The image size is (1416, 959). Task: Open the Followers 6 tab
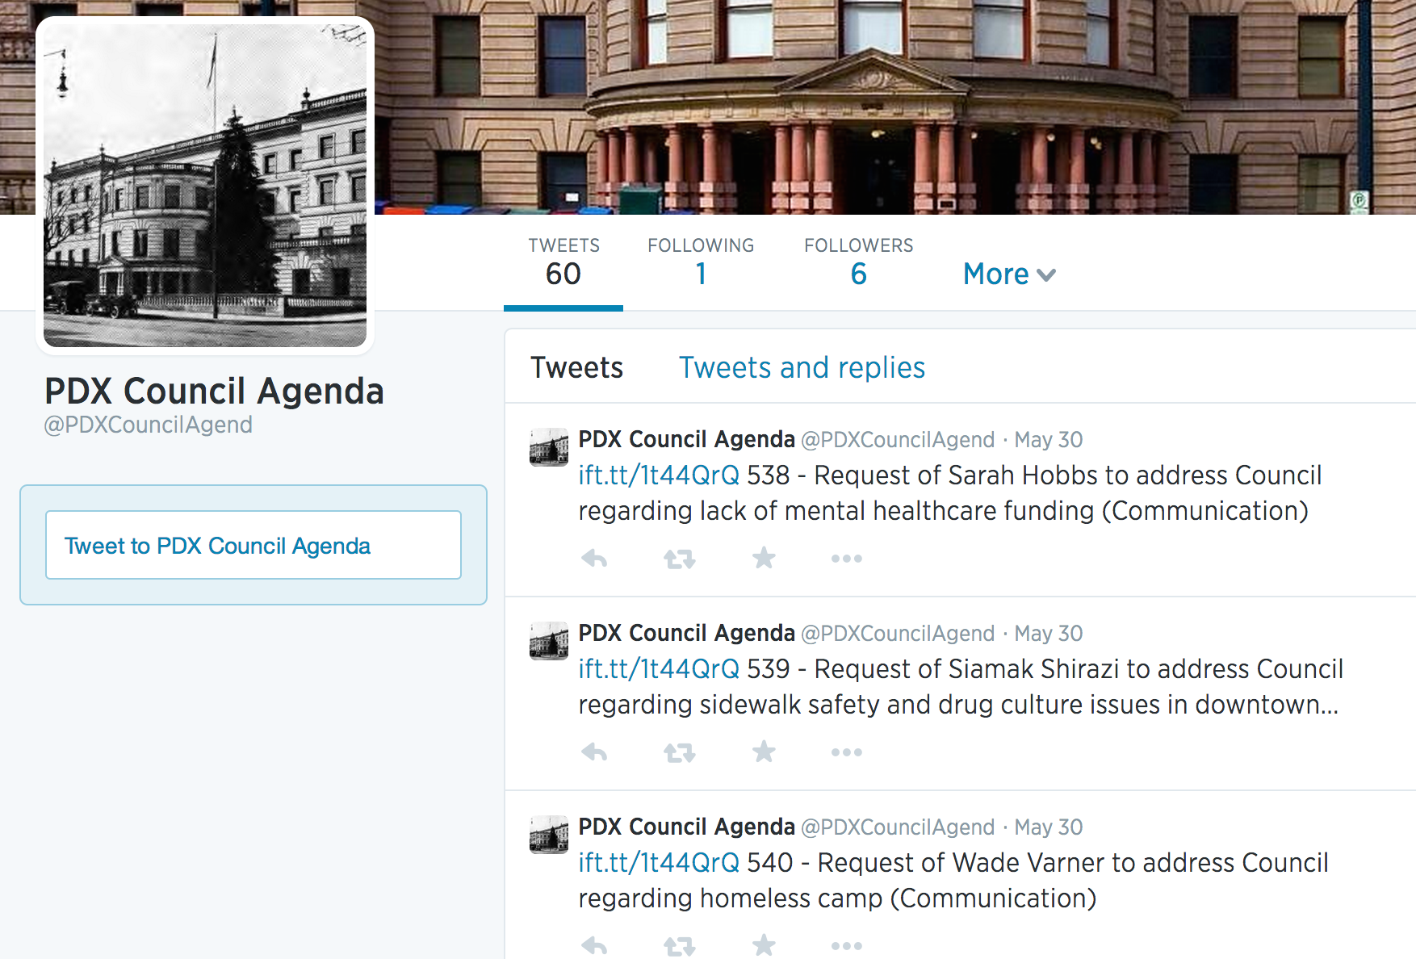coord(858,263)
